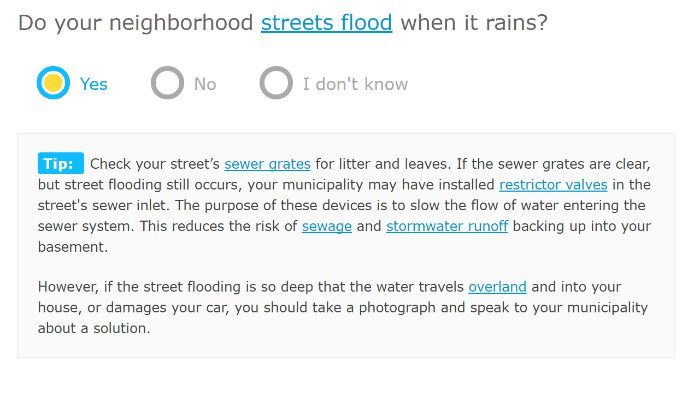Click 'Check your street's' text after Tip badge

pos(155,164)
